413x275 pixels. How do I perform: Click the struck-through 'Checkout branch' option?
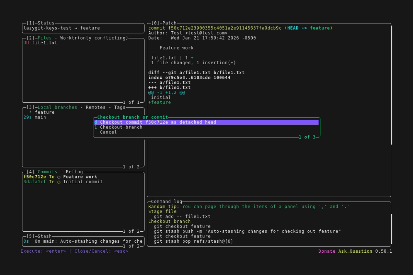click(121, 127)
